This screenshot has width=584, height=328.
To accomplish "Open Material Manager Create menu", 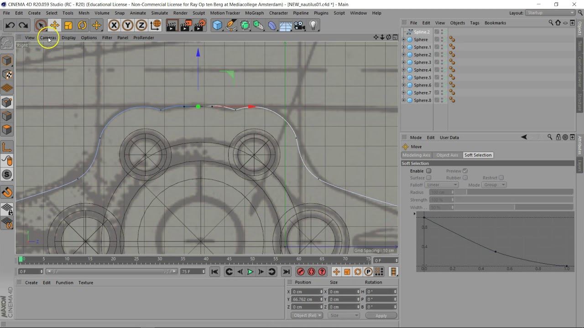I will pos(31,282).
